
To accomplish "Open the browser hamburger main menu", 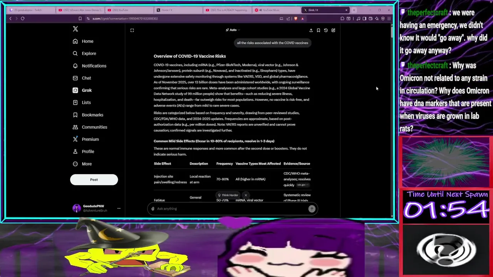I will [389, 18].
